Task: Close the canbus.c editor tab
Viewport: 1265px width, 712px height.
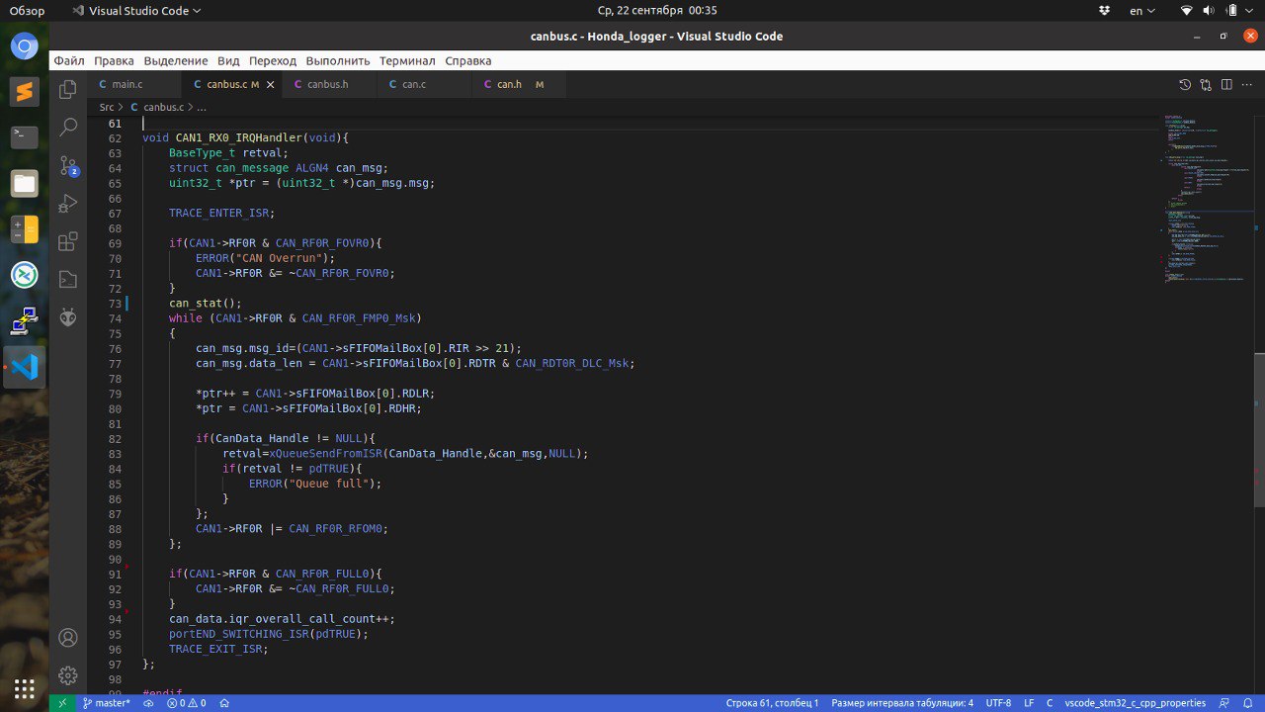Action: pos(270,85)
